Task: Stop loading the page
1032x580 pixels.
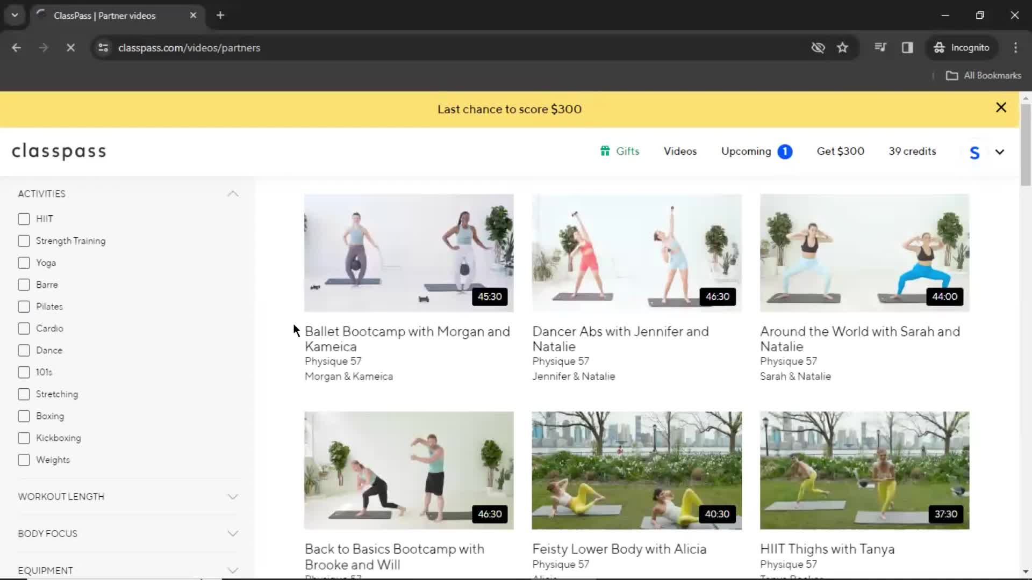Action: click(x=70, y=48)
